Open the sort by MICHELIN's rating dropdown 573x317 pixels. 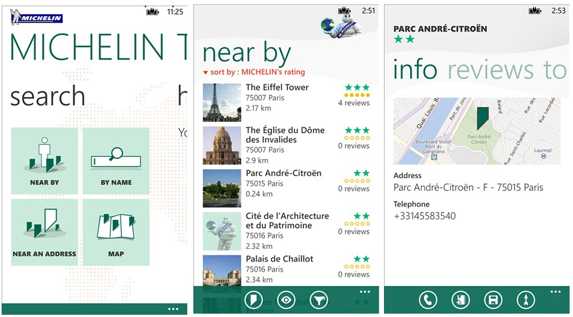[254, 72]
